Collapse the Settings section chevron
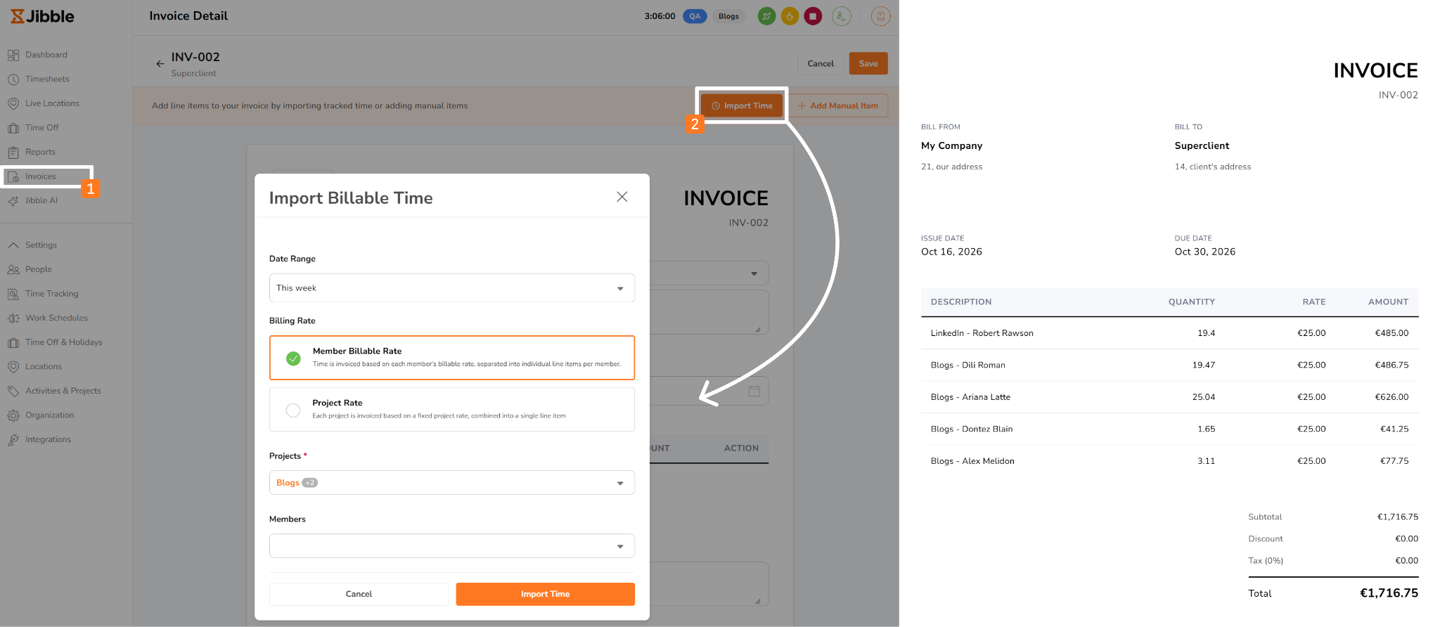1440x627 pixels. [x=13, y=245]
